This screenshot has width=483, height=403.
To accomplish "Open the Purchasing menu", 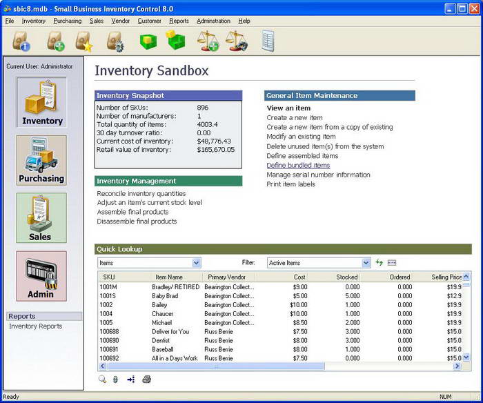I will [68, 21].
